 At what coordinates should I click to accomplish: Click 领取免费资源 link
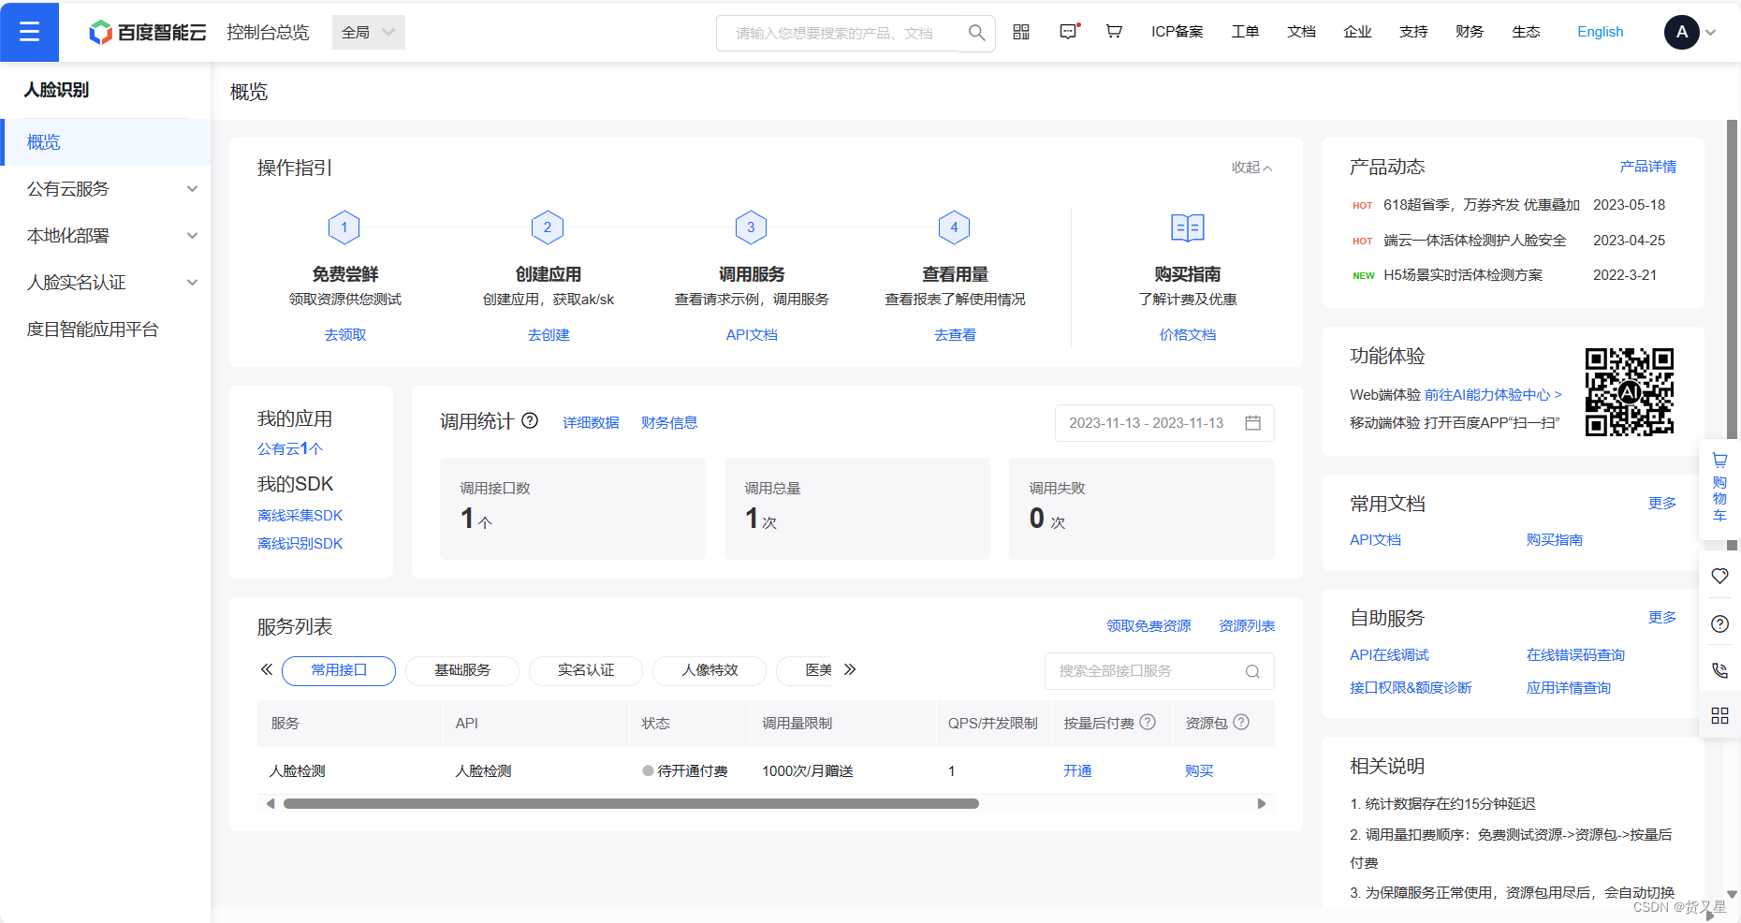pyautogui.click(x=1148, y=626)
